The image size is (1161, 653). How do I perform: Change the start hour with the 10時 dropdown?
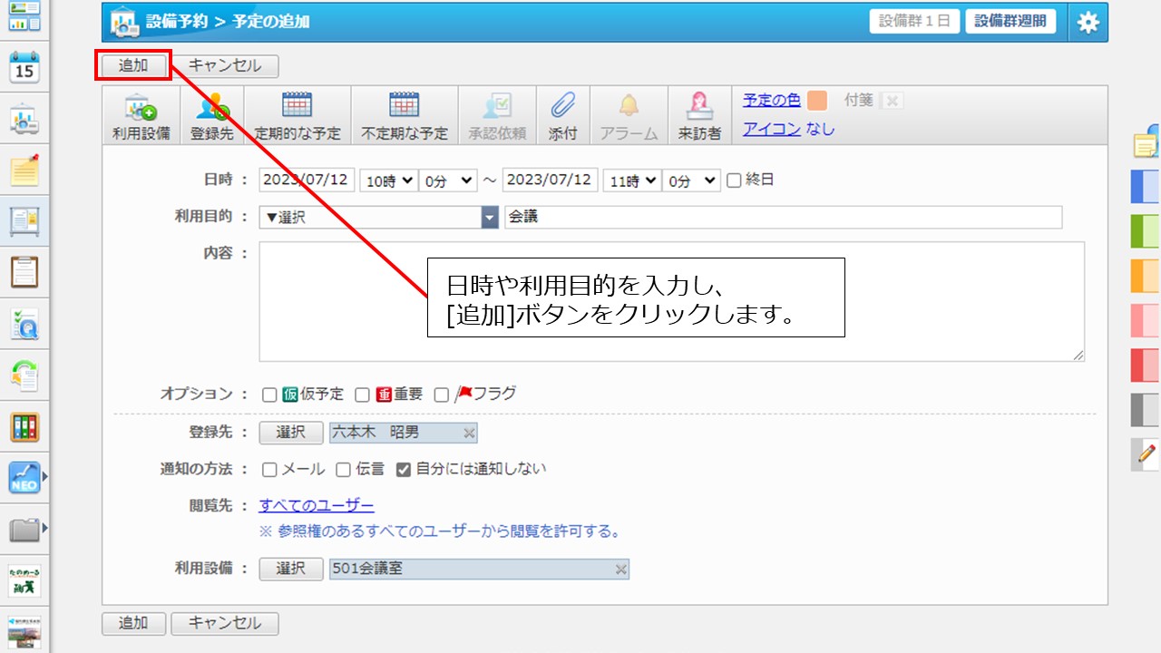(388, 180)
